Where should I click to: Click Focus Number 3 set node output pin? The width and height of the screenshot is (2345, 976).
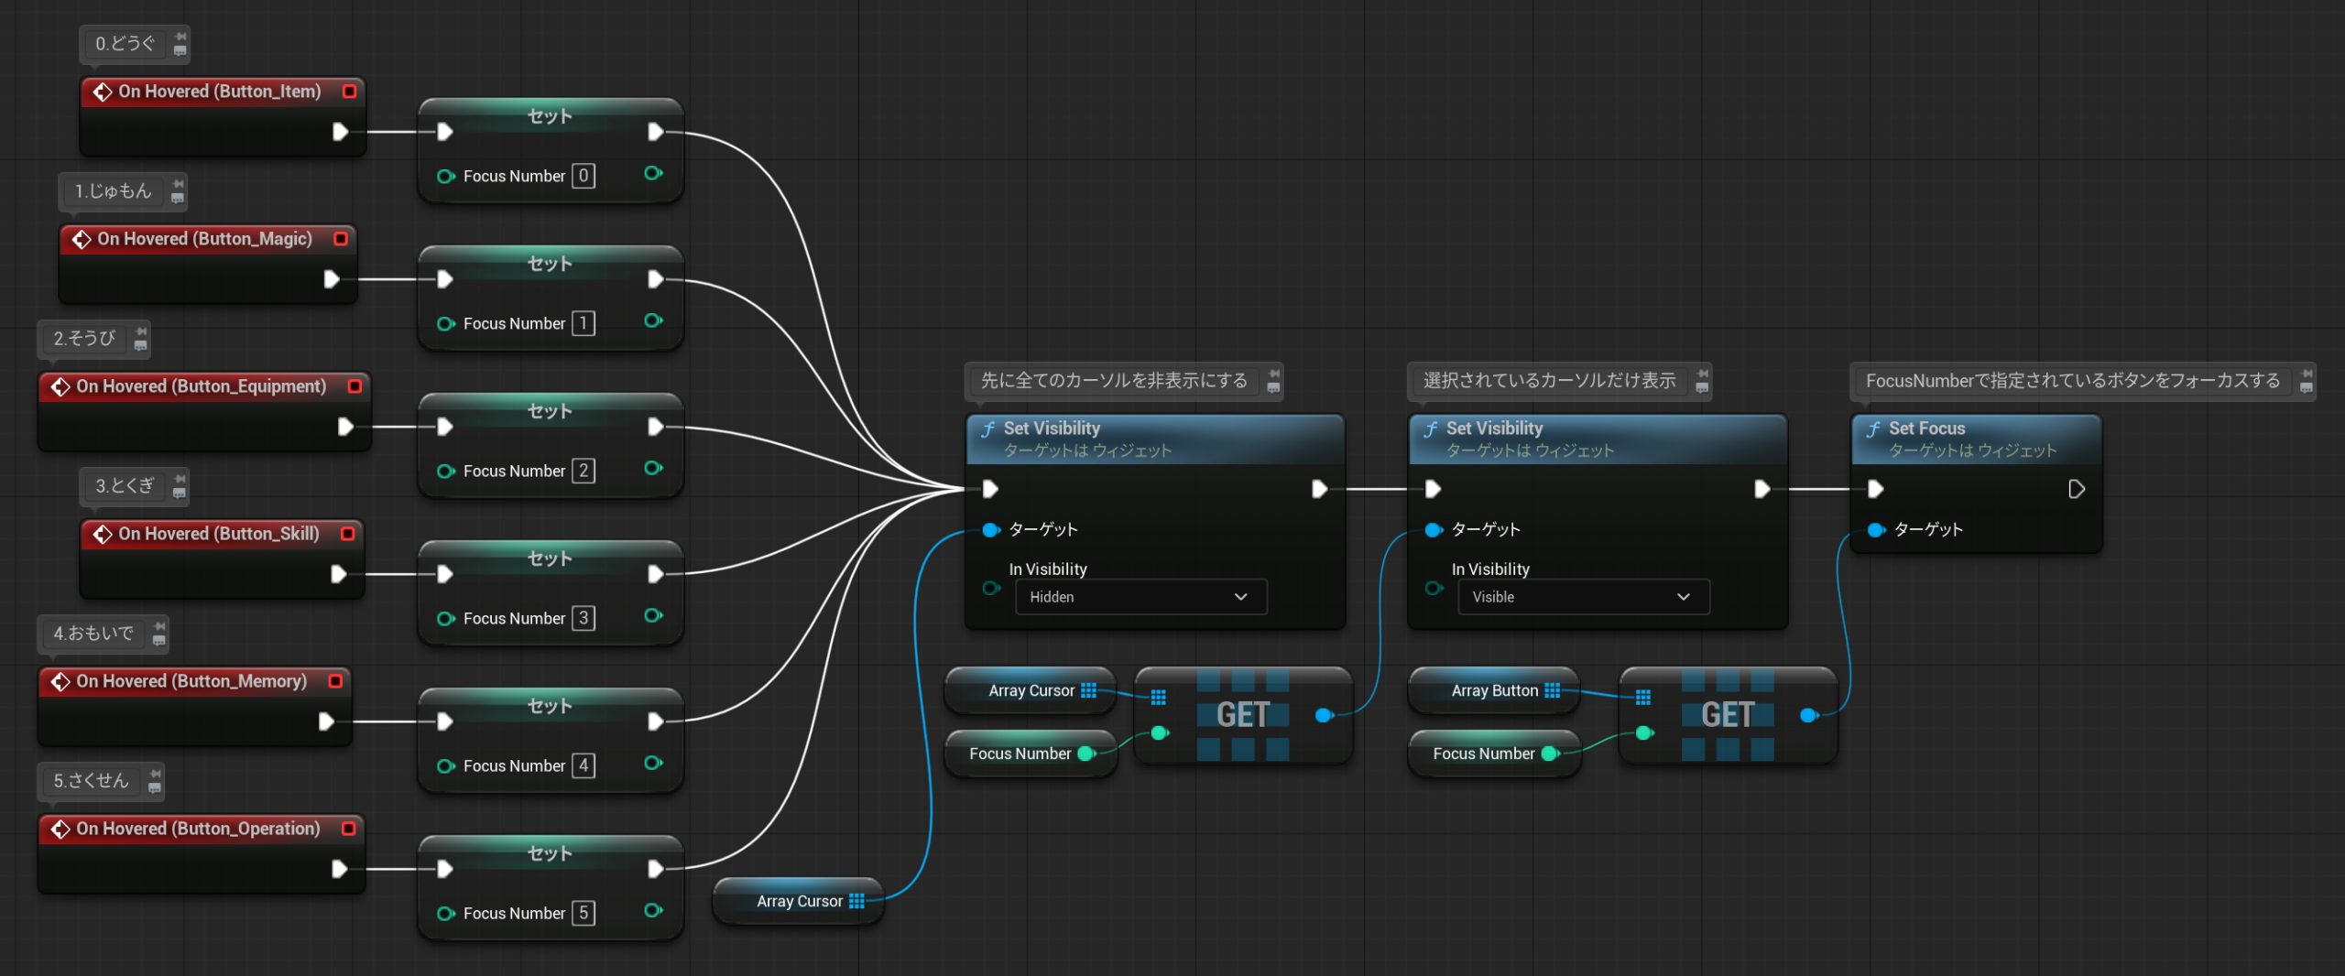tap(653, 616)
